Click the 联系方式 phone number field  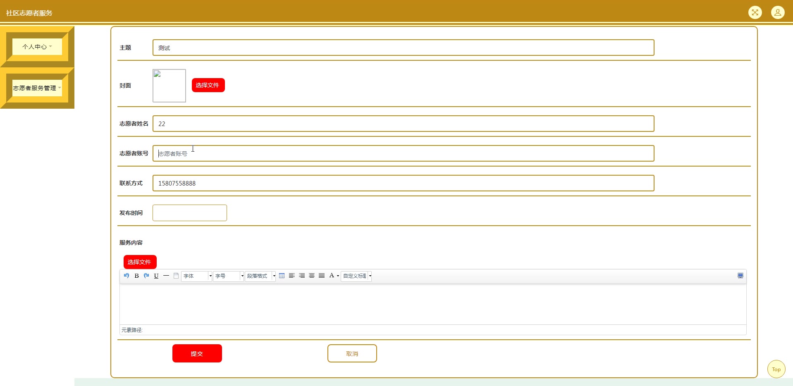tap(404, 183)
